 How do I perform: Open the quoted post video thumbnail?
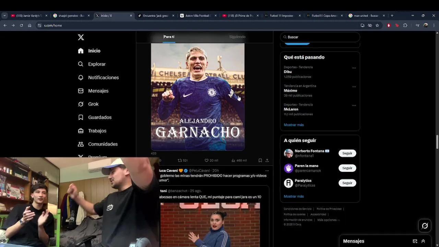pos(210,225)
